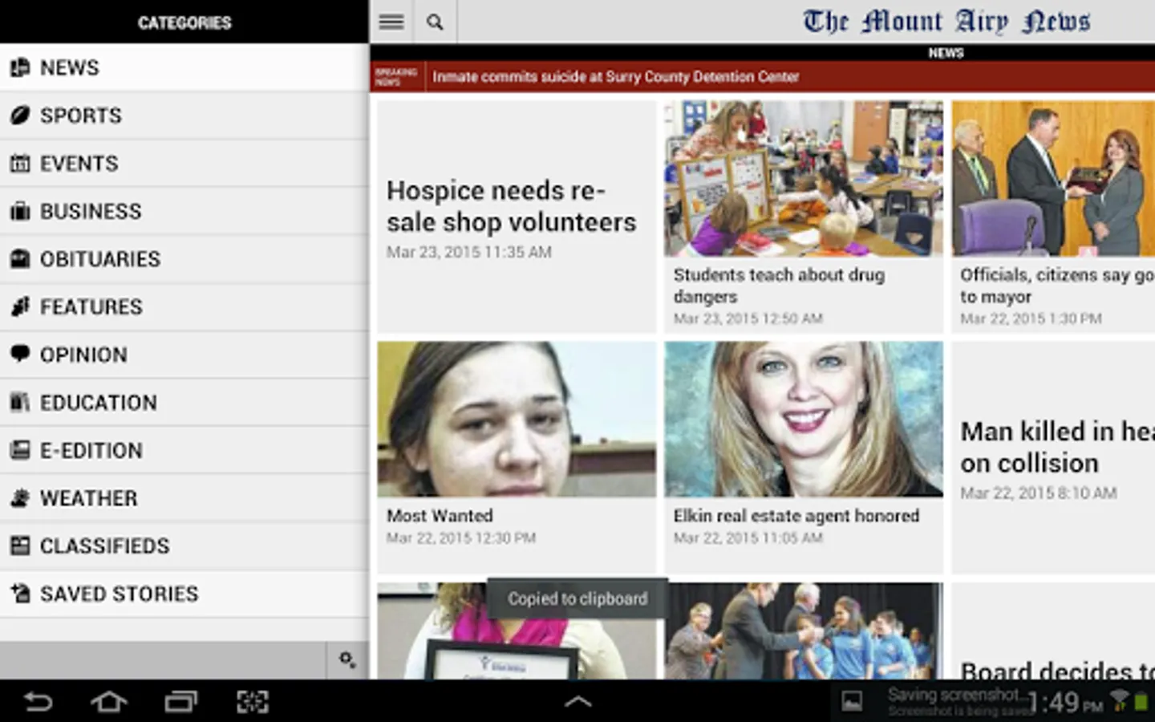This screenshot has width=1155, height=722.
Task: Select the WEATHER category label
Action: (x=89, y=498)
